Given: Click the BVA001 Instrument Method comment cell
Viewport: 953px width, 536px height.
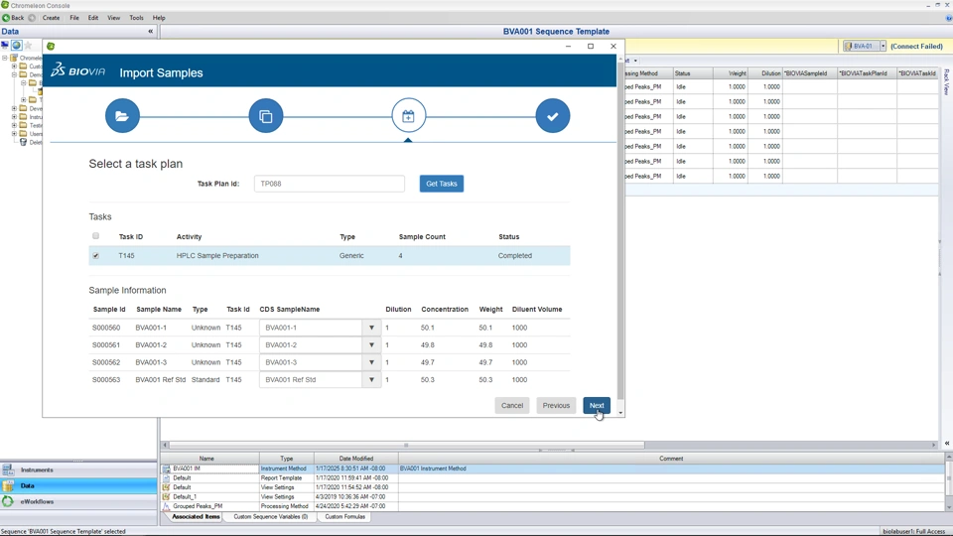Looking at the screenshot, I should coord(671,469).
